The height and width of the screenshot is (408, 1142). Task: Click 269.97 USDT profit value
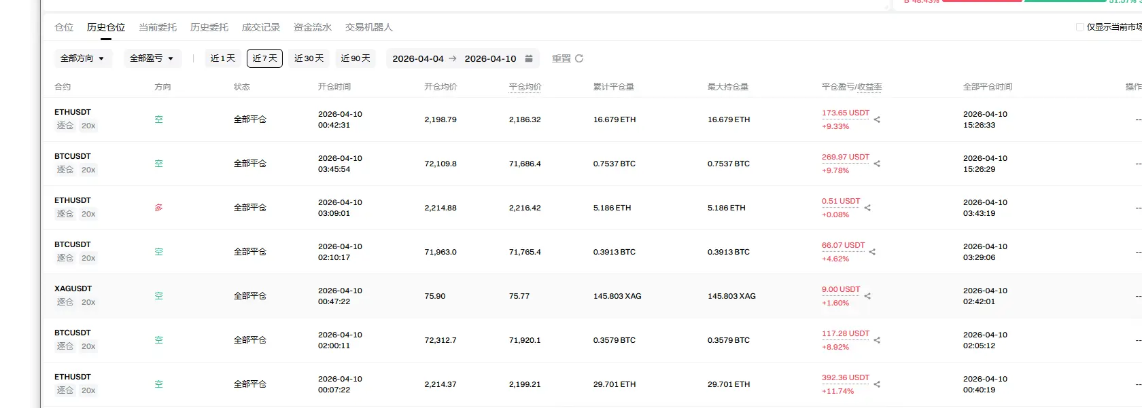(846, 157)
